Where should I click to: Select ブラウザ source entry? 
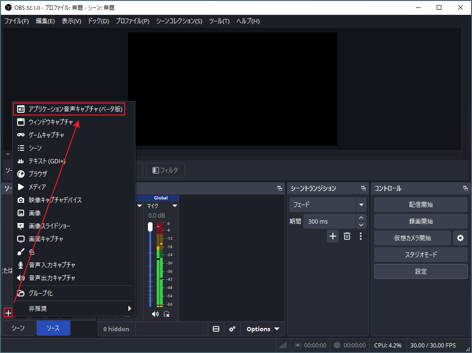pyautogui.click(x=74, y=174)
